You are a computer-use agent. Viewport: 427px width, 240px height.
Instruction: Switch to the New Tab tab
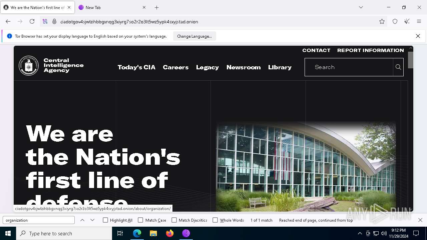[112, 7]
